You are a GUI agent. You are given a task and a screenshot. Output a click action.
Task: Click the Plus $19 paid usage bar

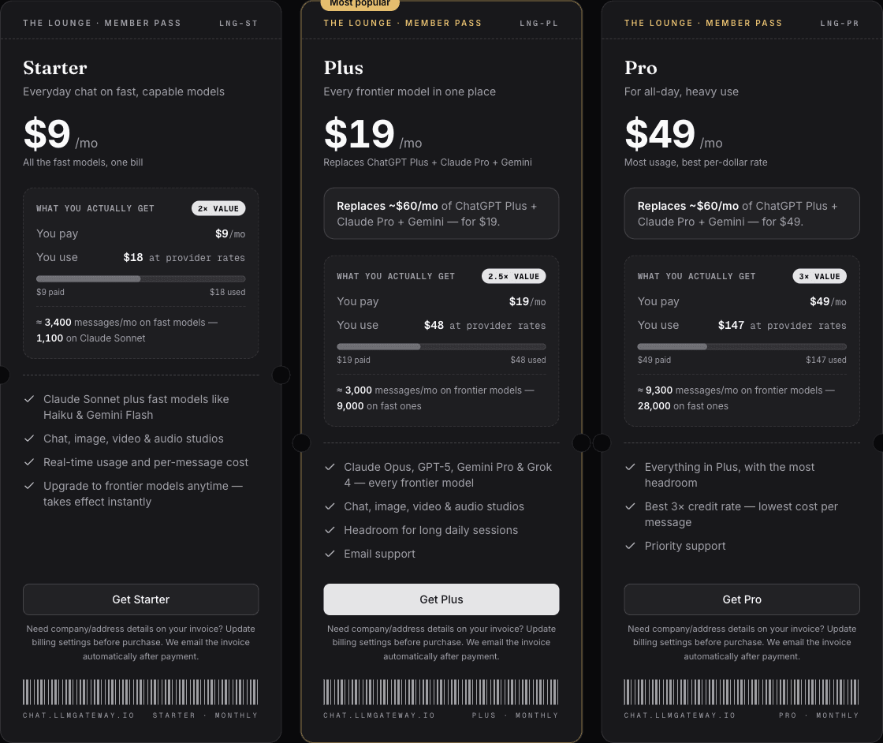click(441, 346)
